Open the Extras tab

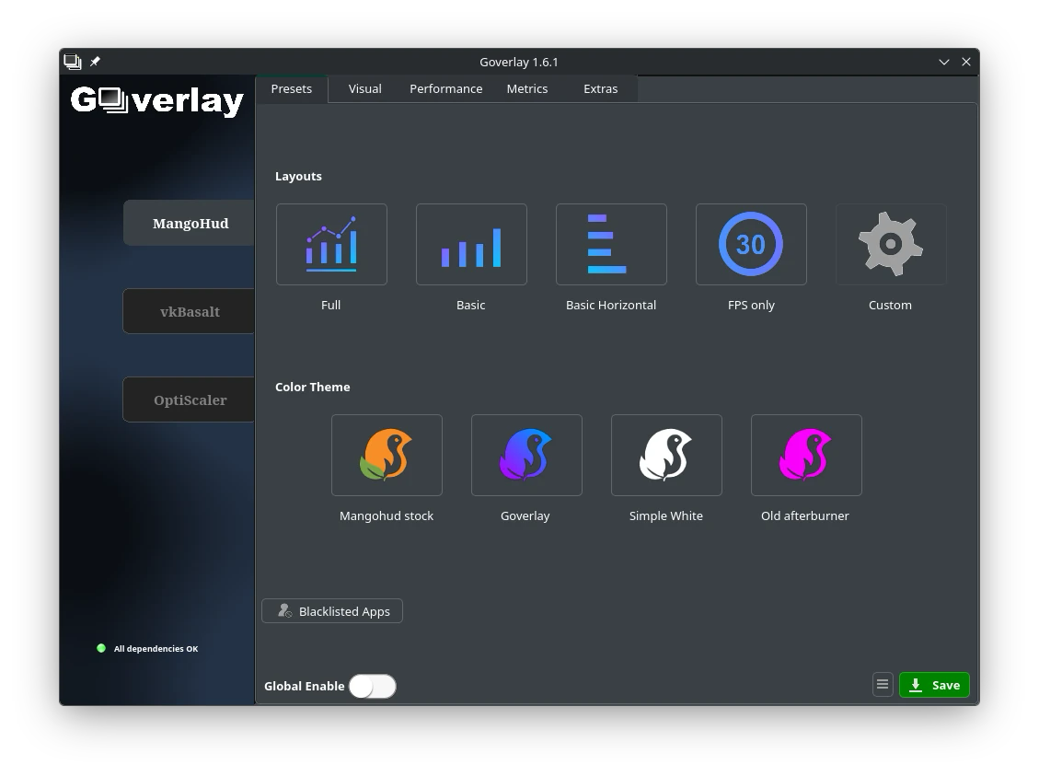coord(600,88)
